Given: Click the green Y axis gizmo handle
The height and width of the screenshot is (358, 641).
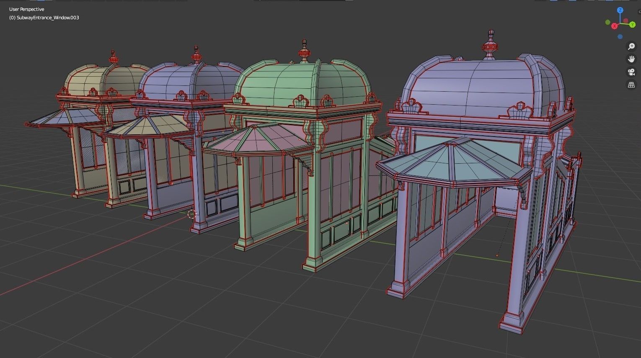Looking at the screenshot, I should click(632, 25).
